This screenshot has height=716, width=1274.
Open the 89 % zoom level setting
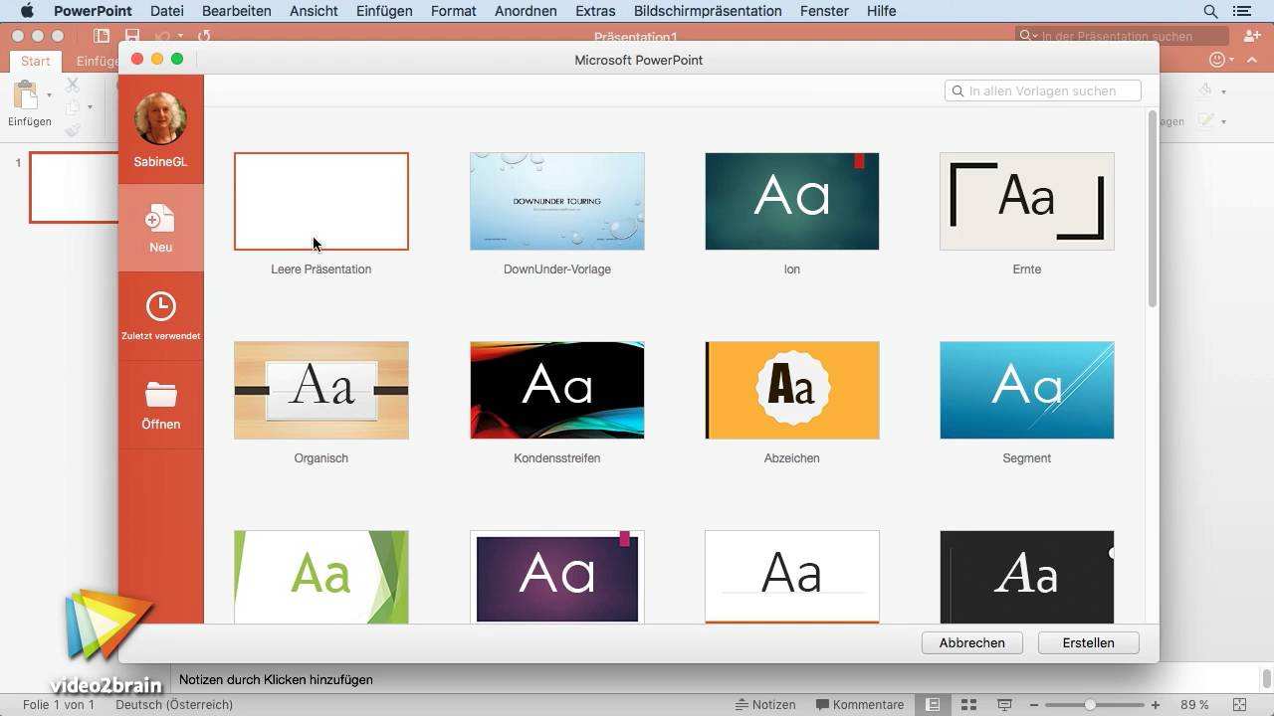[x=1194, y=704]
